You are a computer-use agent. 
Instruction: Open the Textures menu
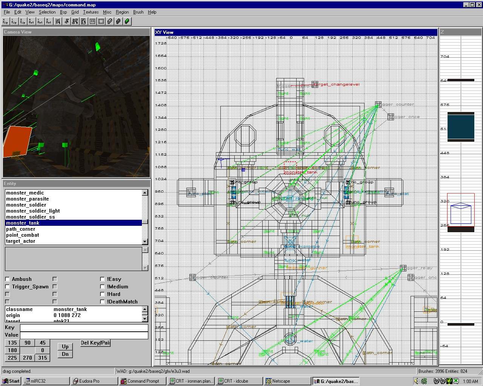tap(91, 12)
